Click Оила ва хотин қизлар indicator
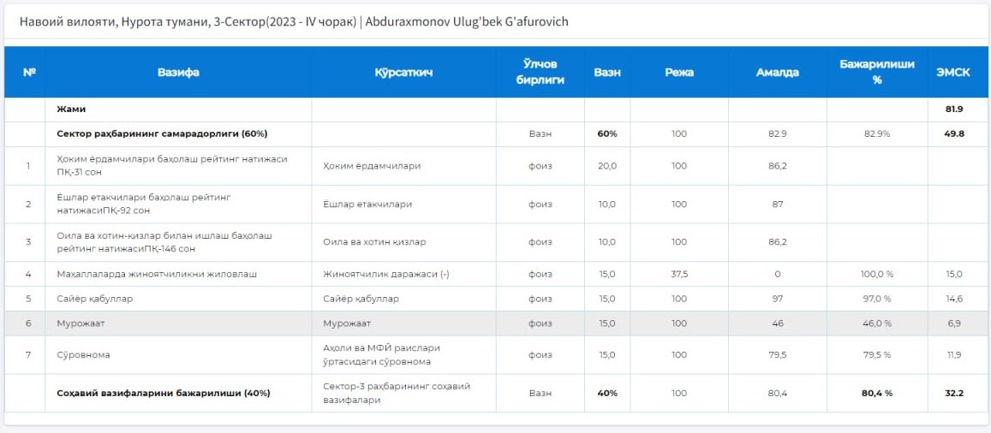Image resolution: width=991 pixels, height=433 pixels. [x=374, y=242]
